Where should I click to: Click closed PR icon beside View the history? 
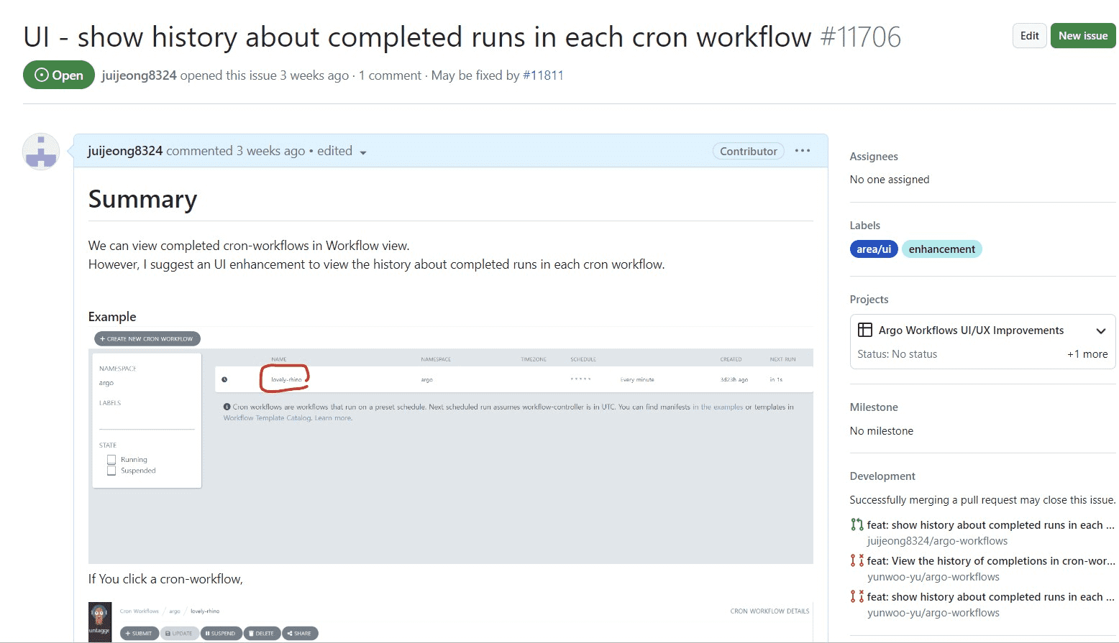point(857,560)
